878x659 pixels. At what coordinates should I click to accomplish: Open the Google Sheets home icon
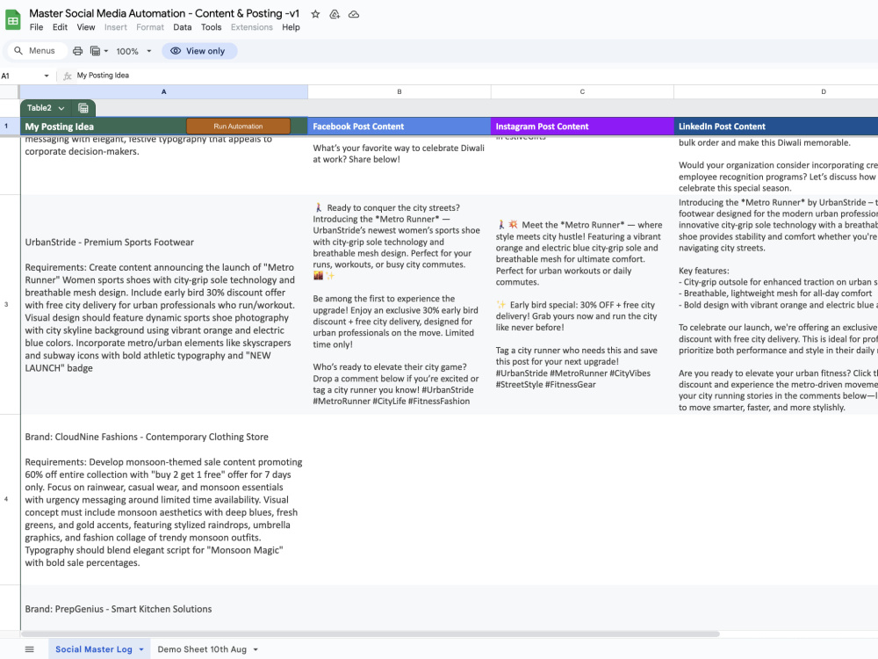pyautogui.click(x=13, y=20)
